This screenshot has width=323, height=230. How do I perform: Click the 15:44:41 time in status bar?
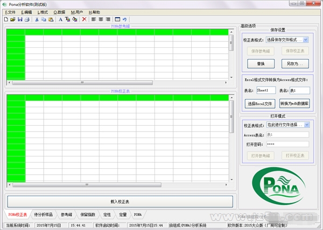pyautogui.click(x=78, y=226)
